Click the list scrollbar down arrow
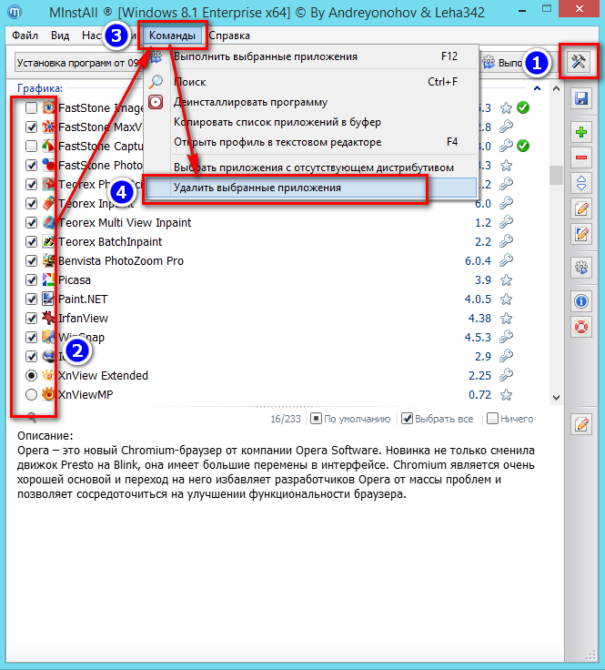The height and width of the screenshot is (670, 605). pos(555,398)
